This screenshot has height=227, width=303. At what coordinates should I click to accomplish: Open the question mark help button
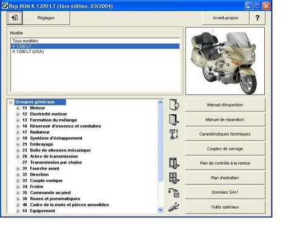(x=258, y=18)
